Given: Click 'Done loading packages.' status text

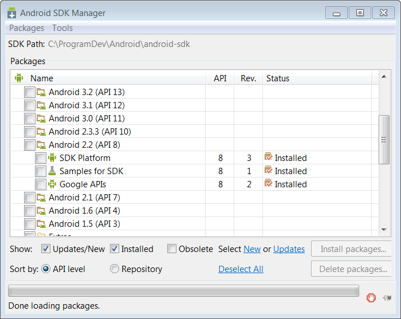Looking at the screenshot, I should (54, 306).
